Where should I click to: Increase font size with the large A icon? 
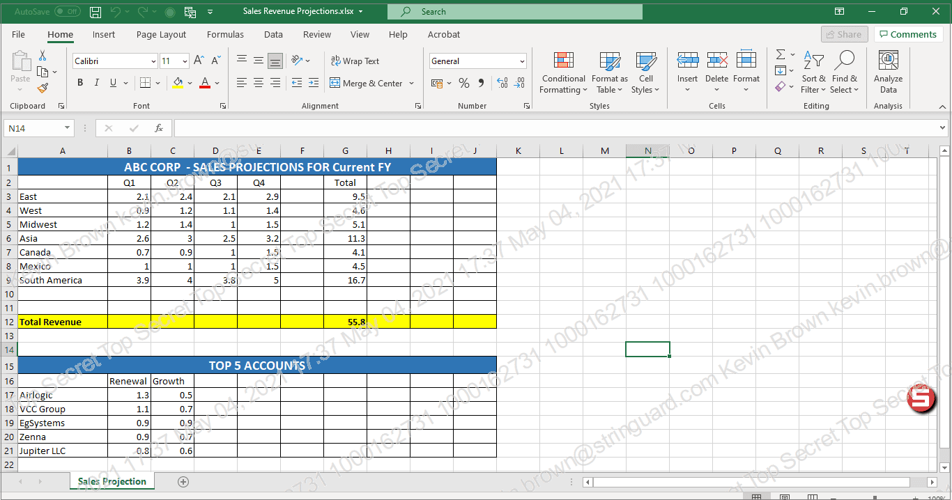199,61
